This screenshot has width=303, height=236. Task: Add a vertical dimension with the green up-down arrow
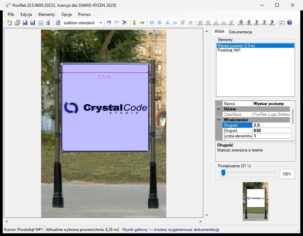coord(134,23)
